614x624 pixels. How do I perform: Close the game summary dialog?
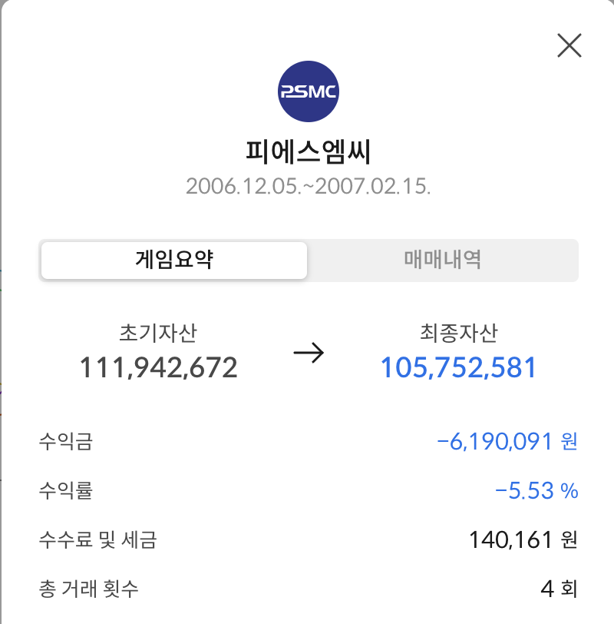coord(569,45)
